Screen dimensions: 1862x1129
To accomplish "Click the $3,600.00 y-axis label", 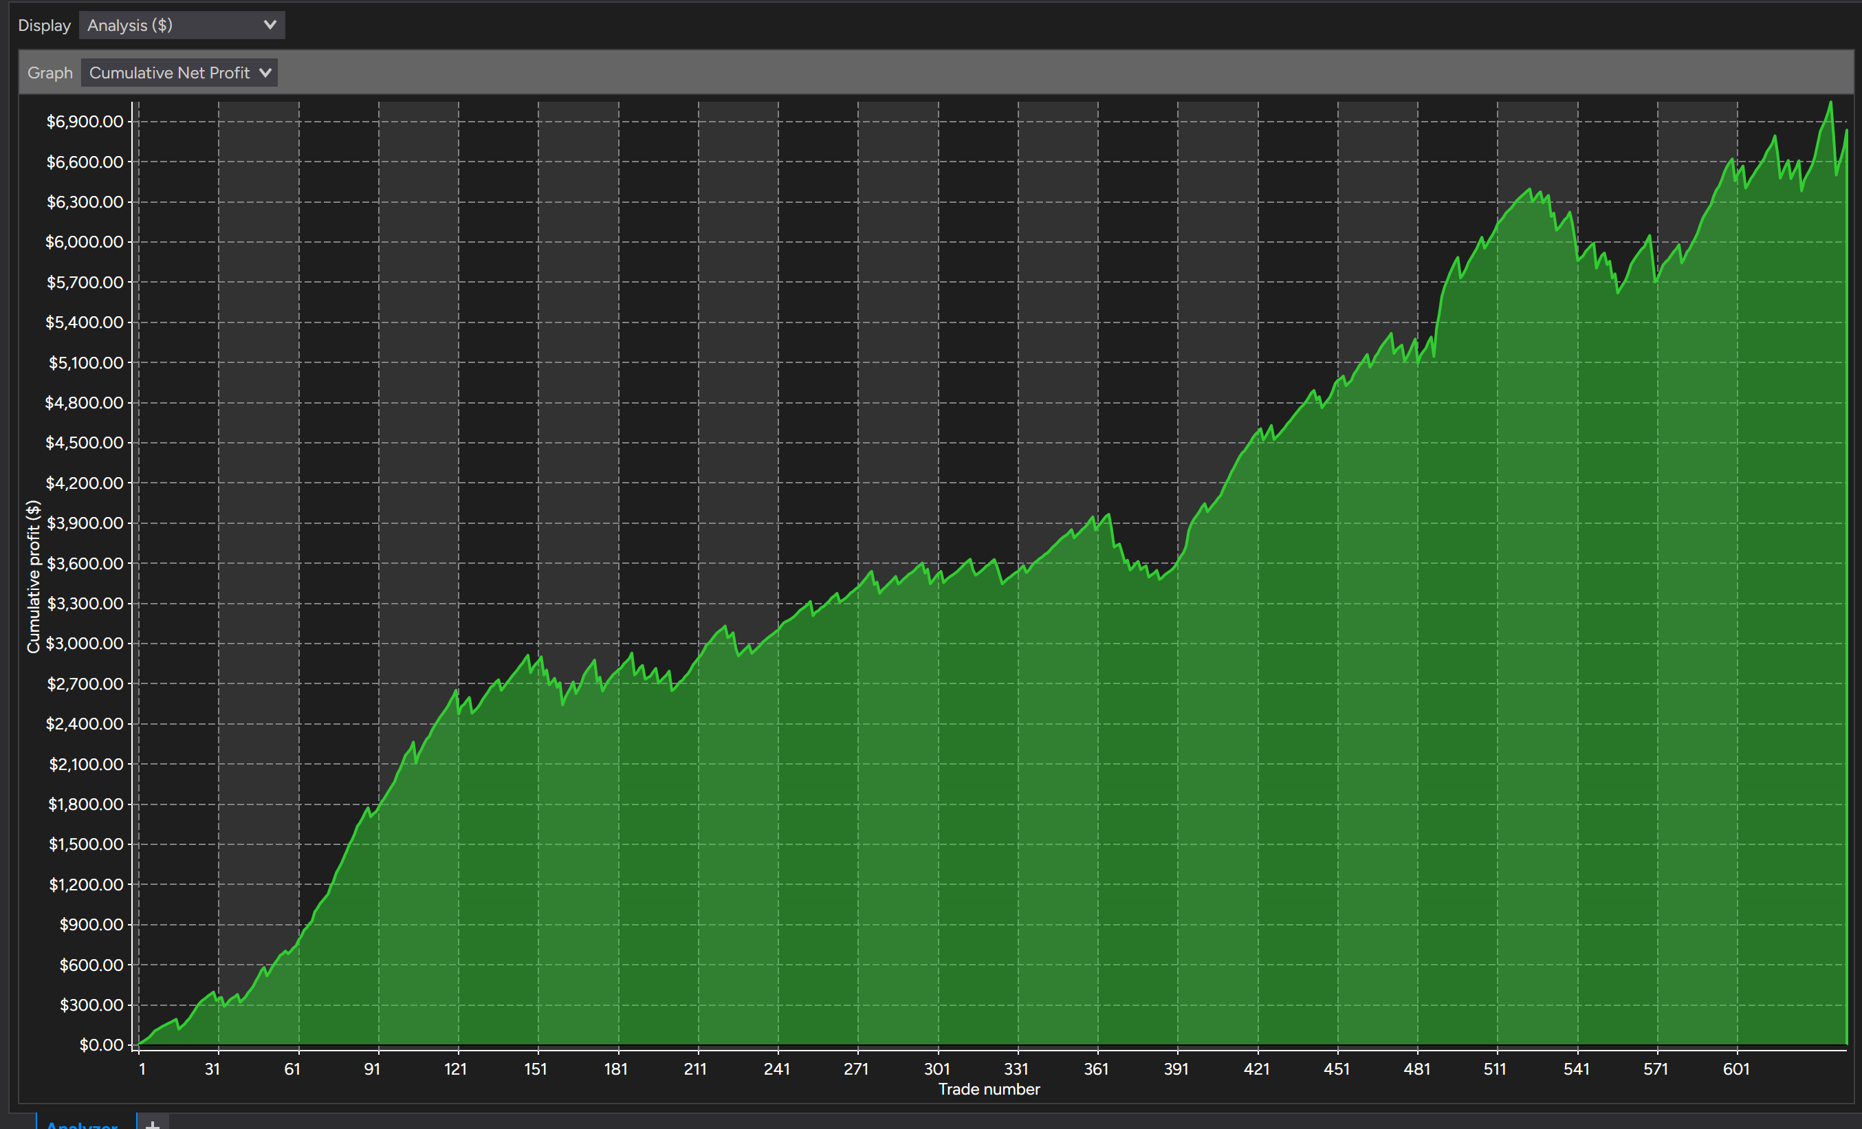I will 85,563.
